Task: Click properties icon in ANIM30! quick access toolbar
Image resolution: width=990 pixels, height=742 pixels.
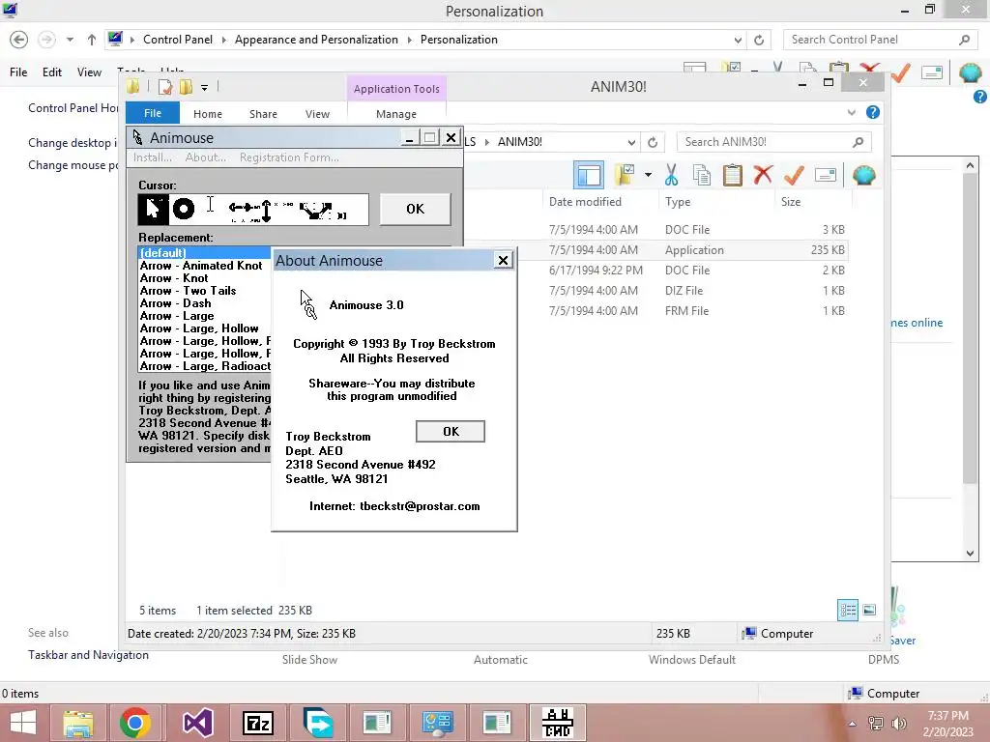Action: coord(165,87)
